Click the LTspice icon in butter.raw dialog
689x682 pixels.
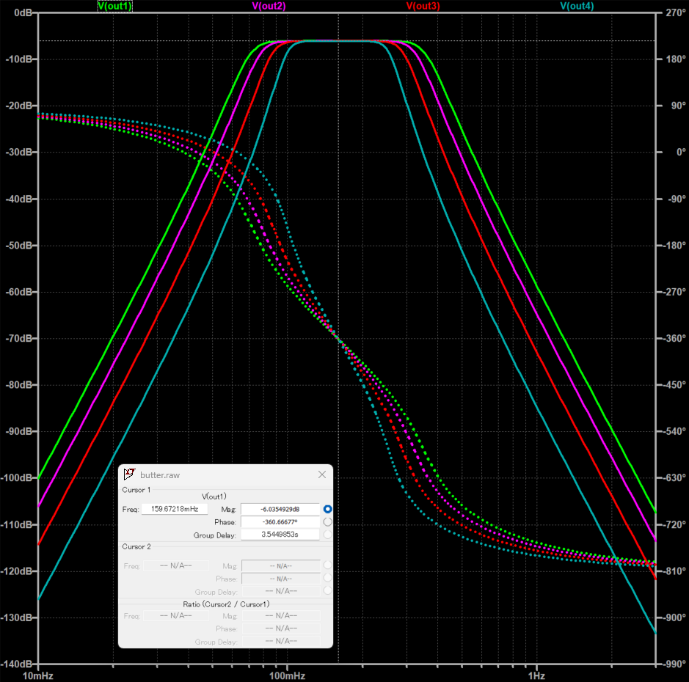129,474
